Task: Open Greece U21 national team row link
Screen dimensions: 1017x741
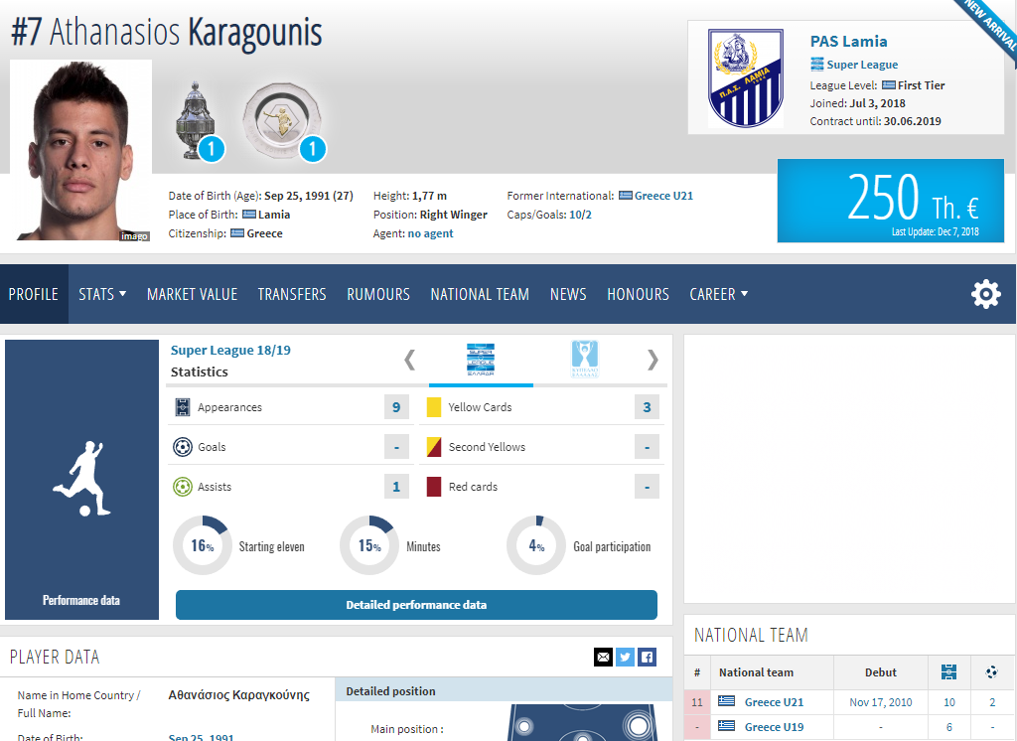Action: [x=774, y=702]
